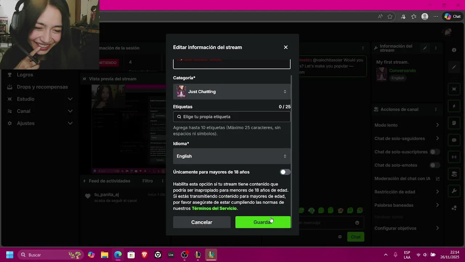Viewport: 465px width, 262px height.
Task: Open Logros in the sidebar
Action: click(25, 75)
